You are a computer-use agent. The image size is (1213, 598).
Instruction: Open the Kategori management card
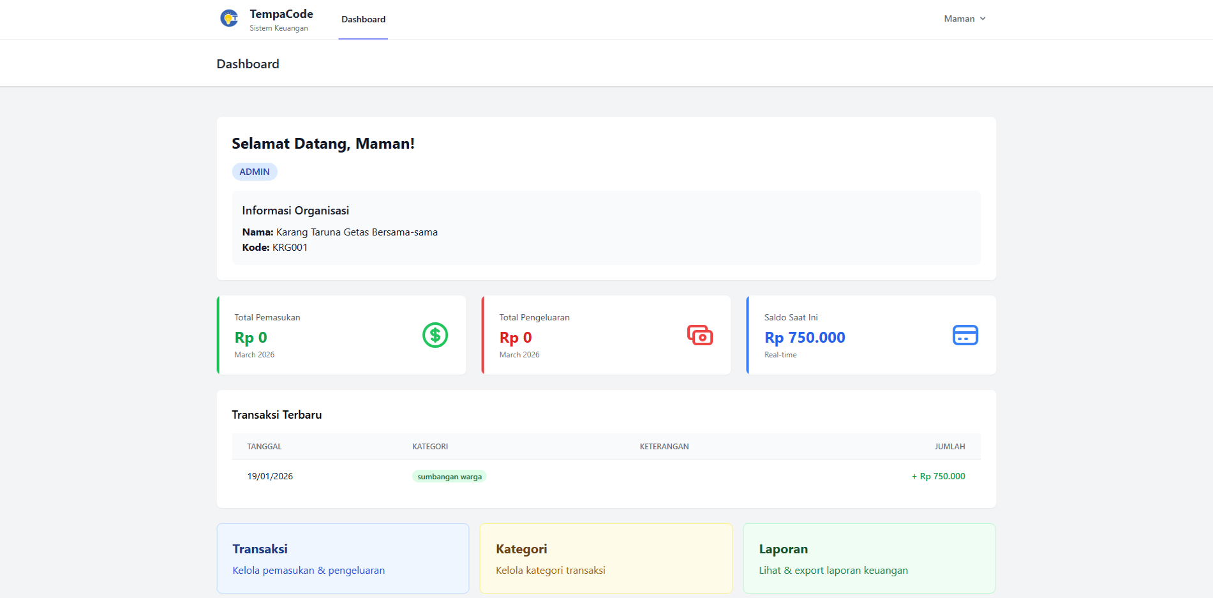(606, 558)
